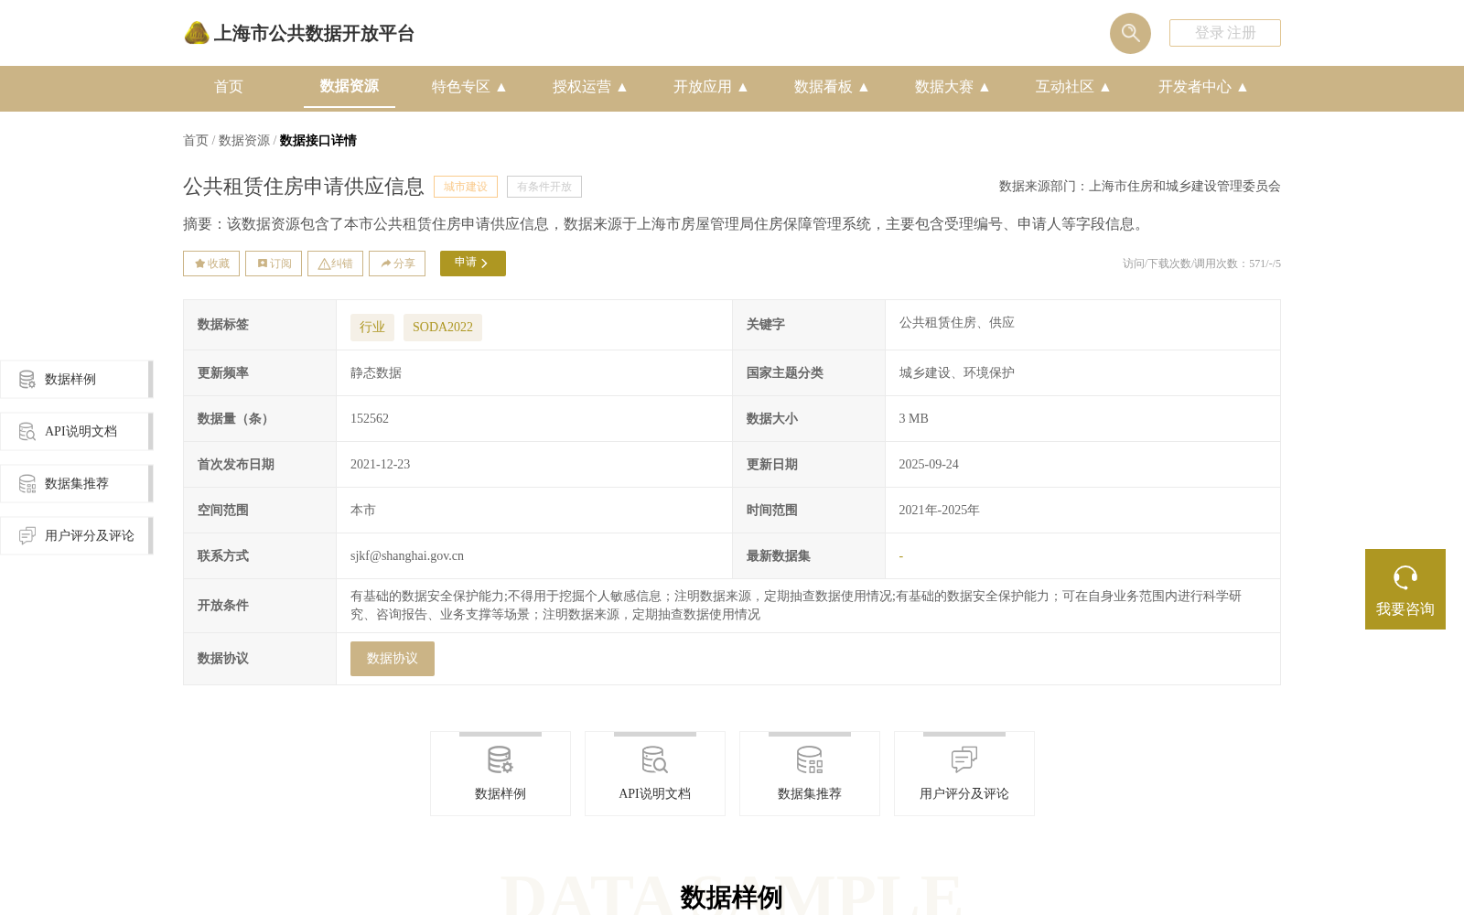The width and height of the screenshot is (1464, 915).
Task: Click the SODA2022 data tag
Action: (443, 328)
